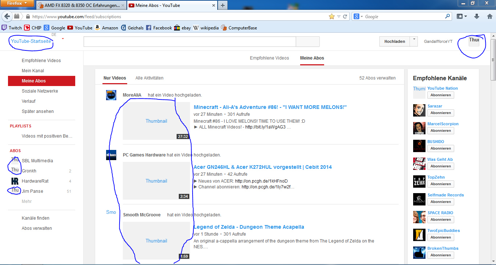Expand the Hochladen dropdown arrow
Viewport: 496px width, 265px height.
tap(414, 41)
